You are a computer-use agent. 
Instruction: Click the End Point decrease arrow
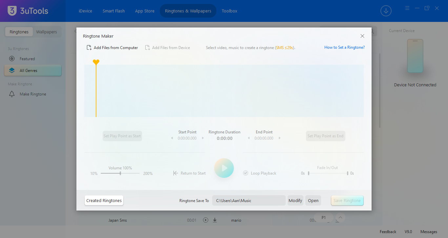249,138
